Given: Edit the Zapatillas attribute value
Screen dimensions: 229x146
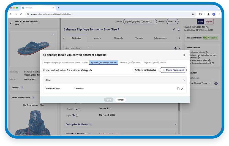Looking at the screenshot, I should [x=182, y=89].
